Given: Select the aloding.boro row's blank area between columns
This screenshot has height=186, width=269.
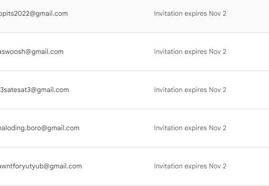Looking at the screenshot, I should [x=117, y=128].
